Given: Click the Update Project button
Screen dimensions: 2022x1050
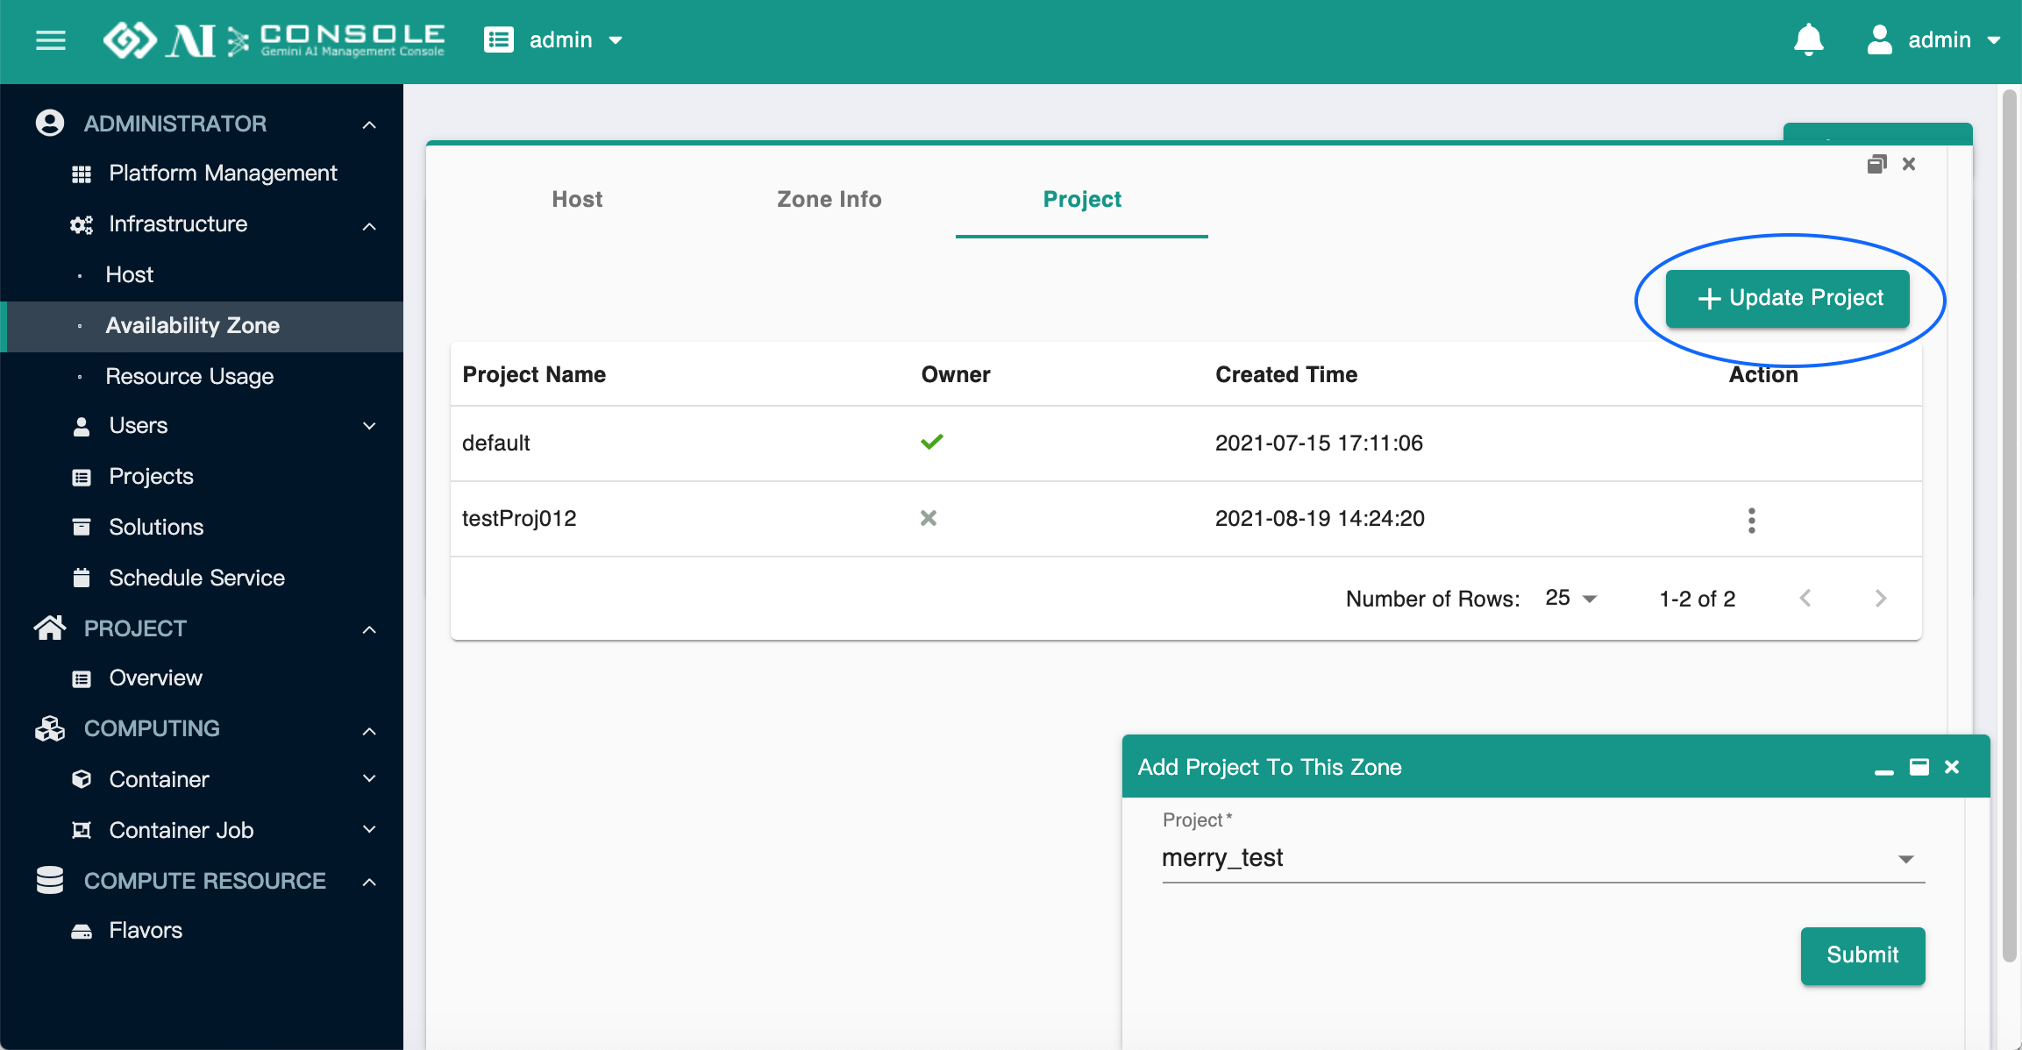Looking at the screenshot, I should (1788, 299).
